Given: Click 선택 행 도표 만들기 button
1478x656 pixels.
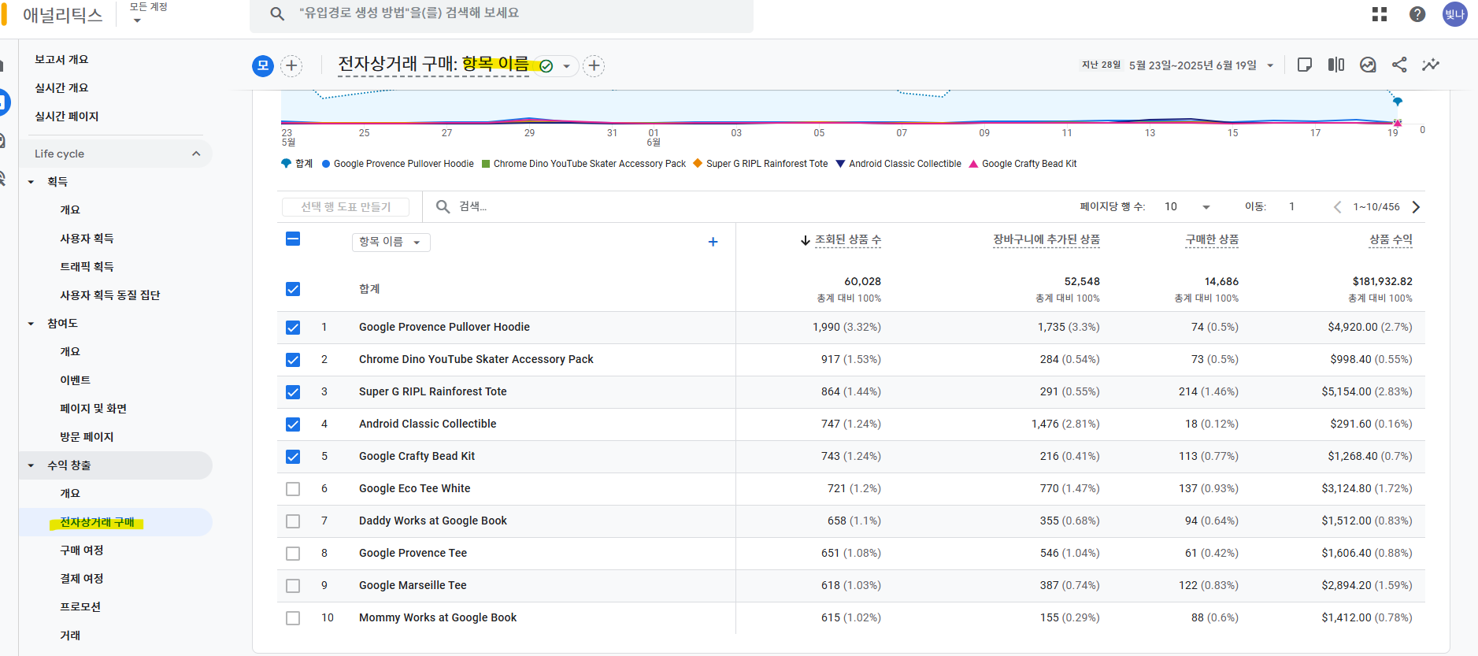Looking at the screenshot, I should click(x=346, y=206).
